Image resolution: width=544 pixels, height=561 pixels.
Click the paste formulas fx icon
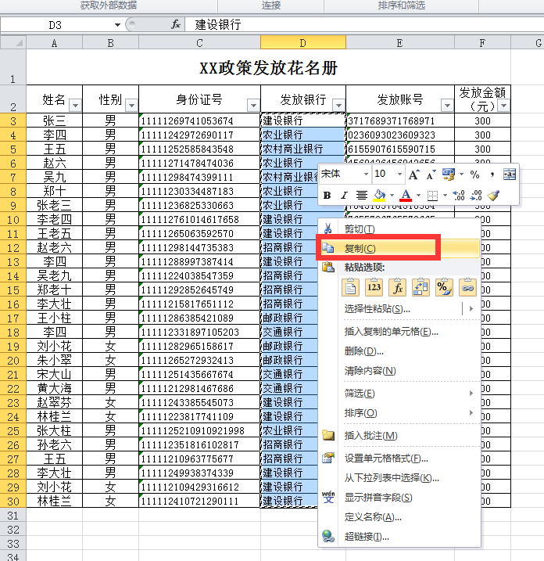coord(398,287)
